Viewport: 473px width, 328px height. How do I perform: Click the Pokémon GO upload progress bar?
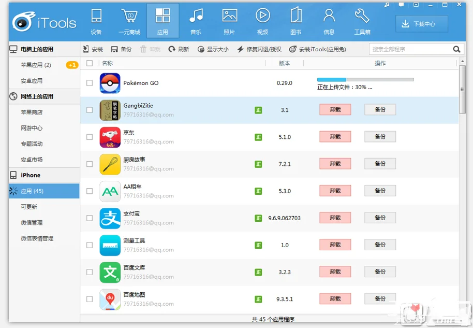point(365,80)
